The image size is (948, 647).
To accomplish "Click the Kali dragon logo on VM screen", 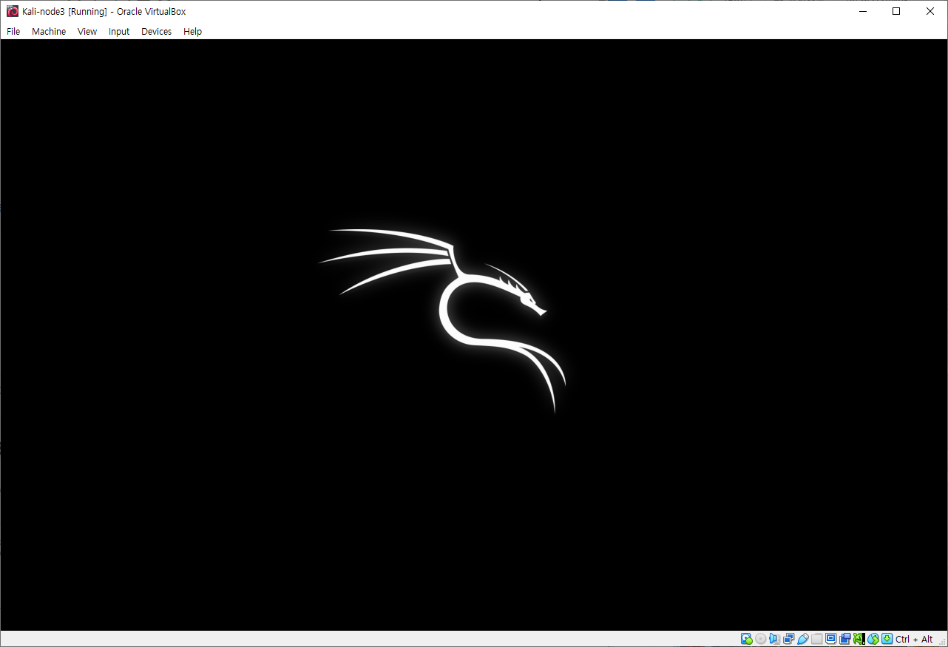I will (442, 320).
